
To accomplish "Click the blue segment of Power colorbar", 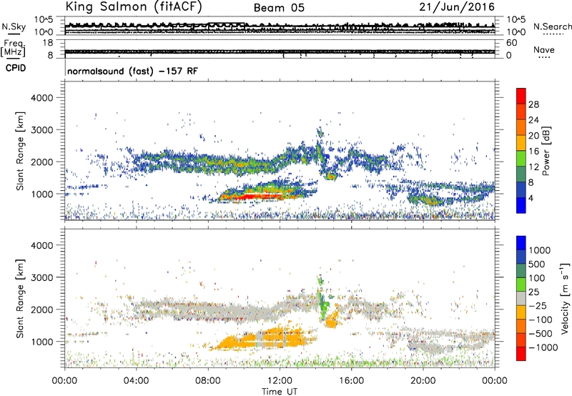I will (x=521, y=205).
